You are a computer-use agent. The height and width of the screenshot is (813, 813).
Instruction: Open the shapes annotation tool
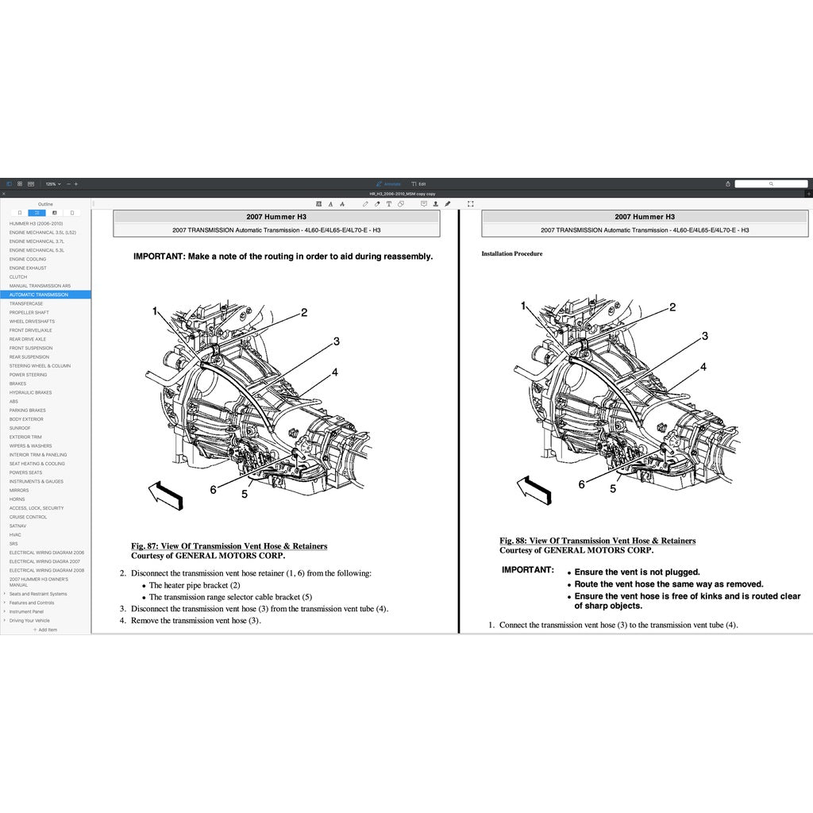[400, 203]
